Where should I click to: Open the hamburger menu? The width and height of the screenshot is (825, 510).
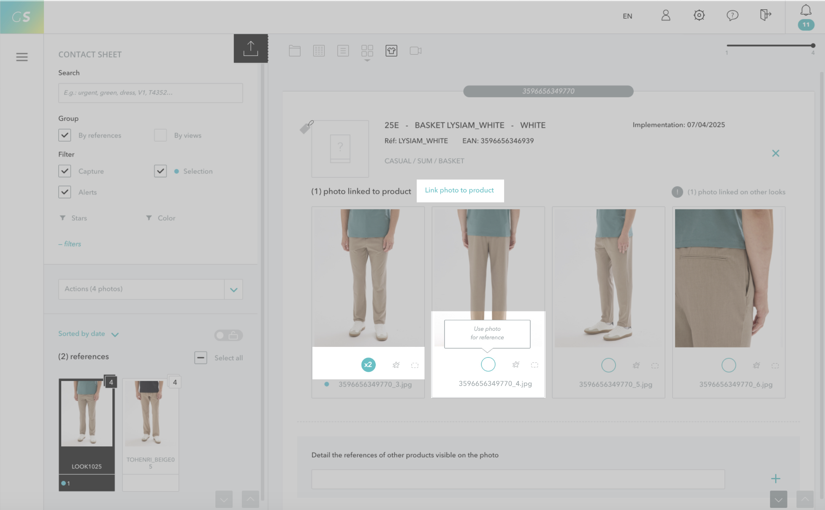[22, 57]
